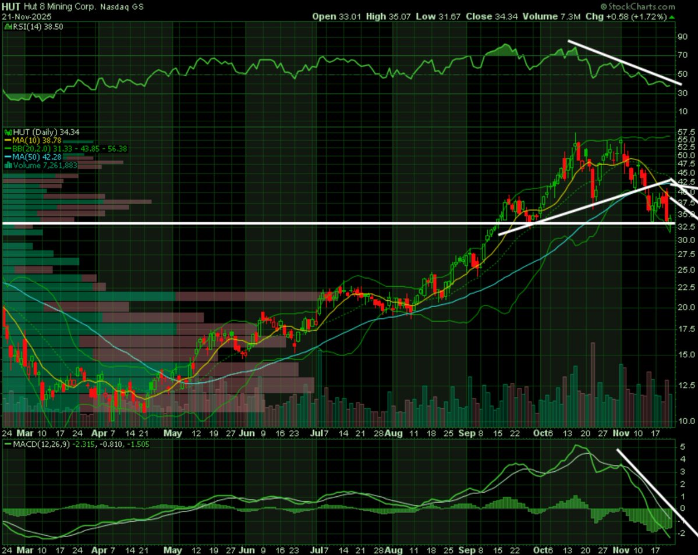Click the 12.5 price axis label
The image size is (698, 555).
686,385
